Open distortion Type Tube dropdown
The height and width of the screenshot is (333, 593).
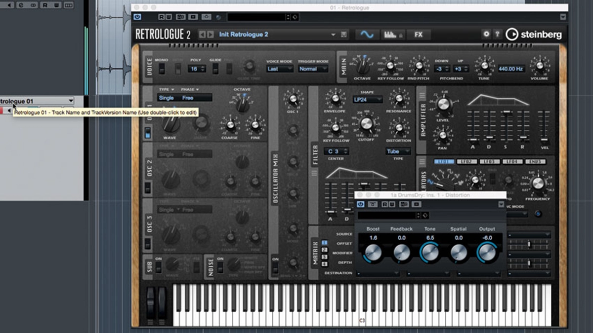(x=398, y=151)
